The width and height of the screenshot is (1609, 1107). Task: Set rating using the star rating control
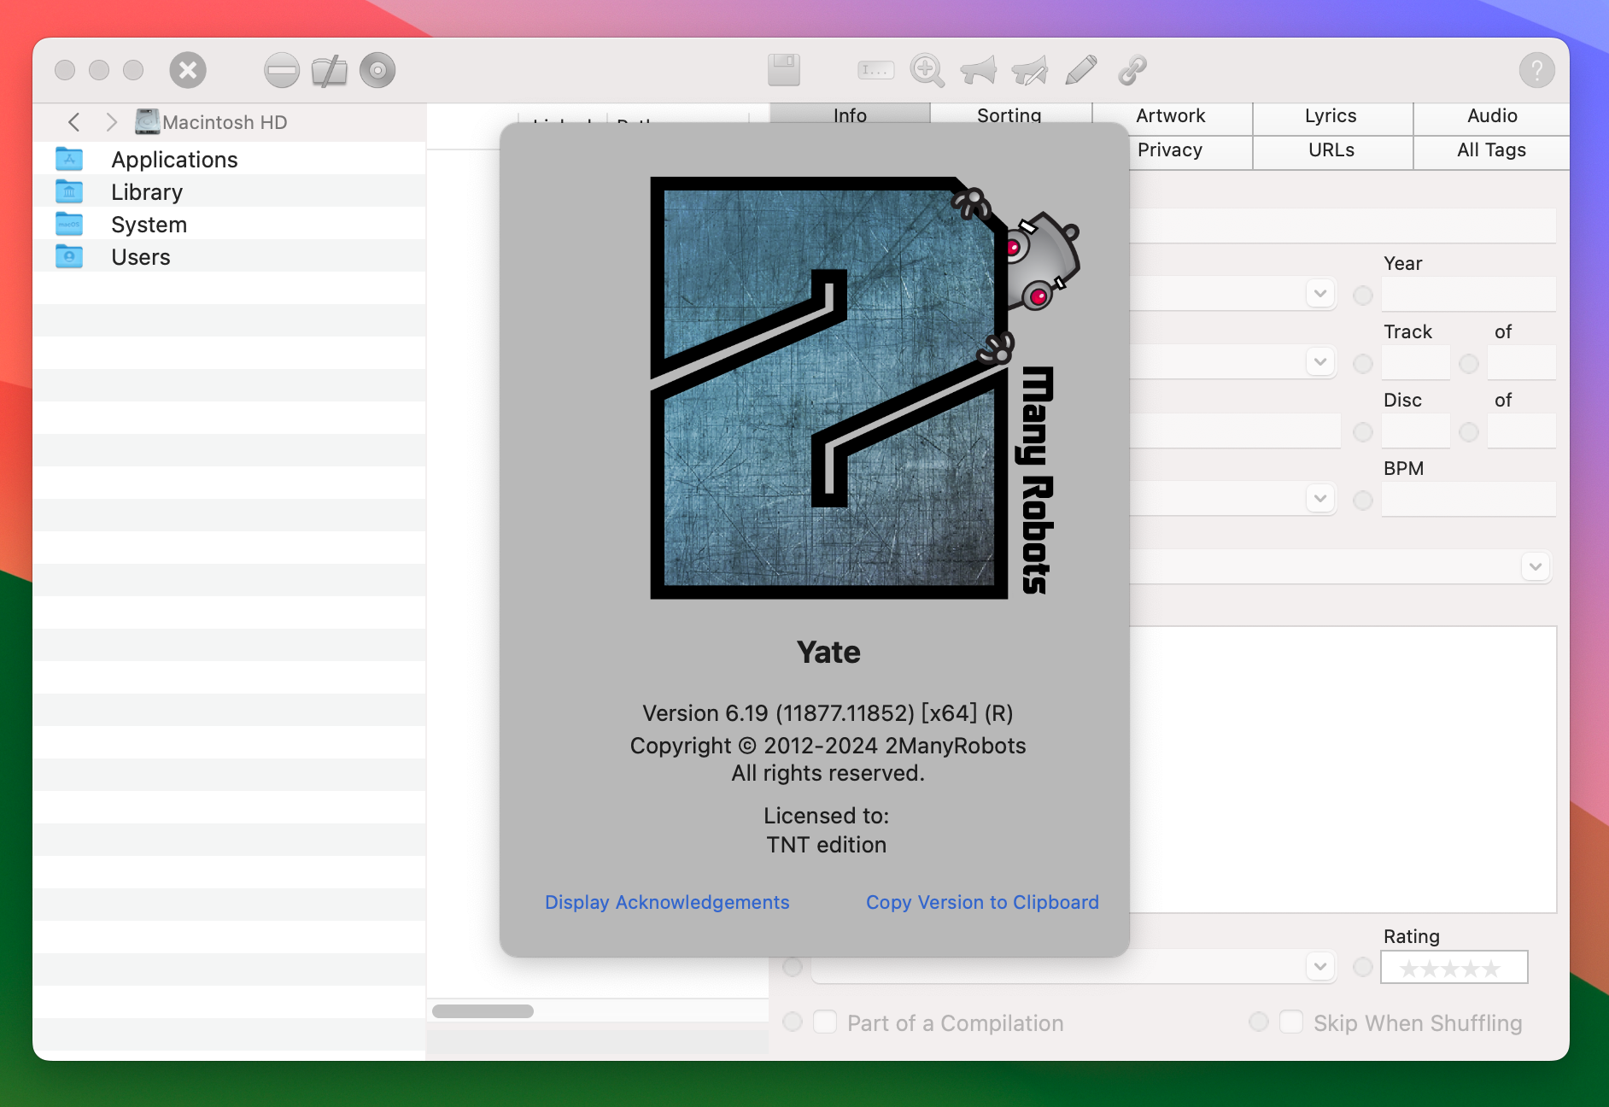coord(1454,968)
